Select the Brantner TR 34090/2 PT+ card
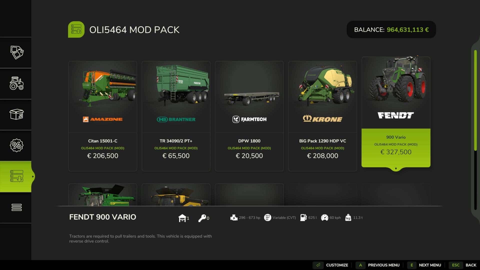 coord(176,116)
